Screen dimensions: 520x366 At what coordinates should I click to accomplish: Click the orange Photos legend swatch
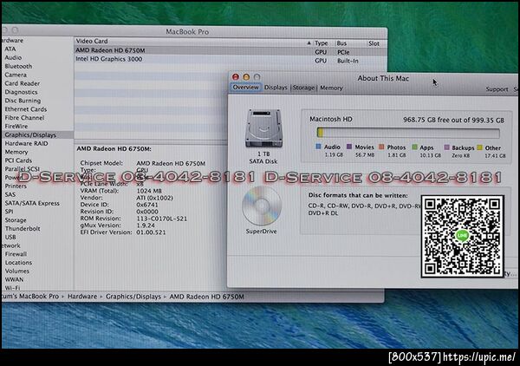pyautogui.click(x=381, y=147)
